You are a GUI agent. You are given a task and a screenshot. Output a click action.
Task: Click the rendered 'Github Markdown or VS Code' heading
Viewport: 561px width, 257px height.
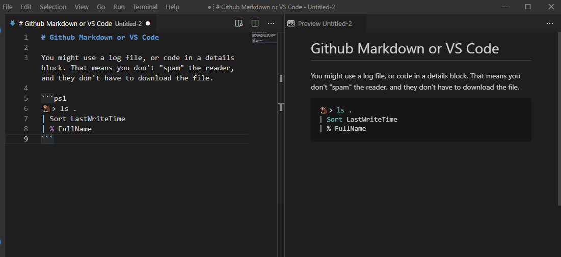click(x=405, y=49)
